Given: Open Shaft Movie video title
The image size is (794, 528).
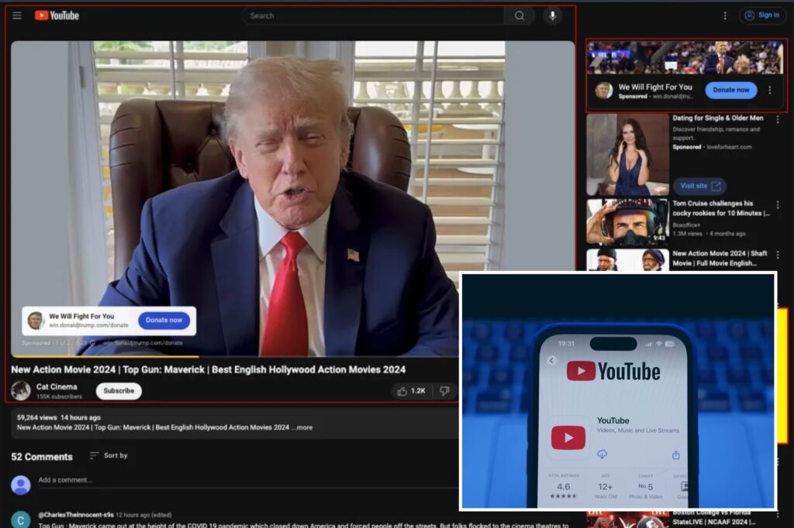Looking at the screenshot, I should coord(720,258).
